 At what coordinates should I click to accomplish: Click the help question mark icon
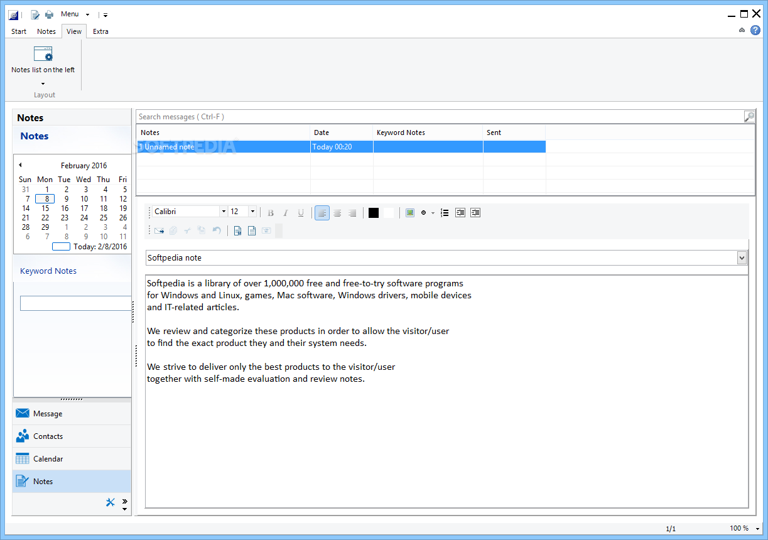tap(755, 30)
